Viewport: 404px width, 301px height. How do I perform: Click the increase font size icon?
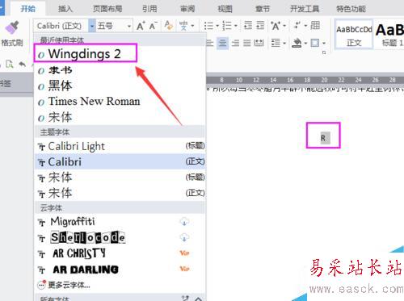pyautogui.click(x=141, y=26)
